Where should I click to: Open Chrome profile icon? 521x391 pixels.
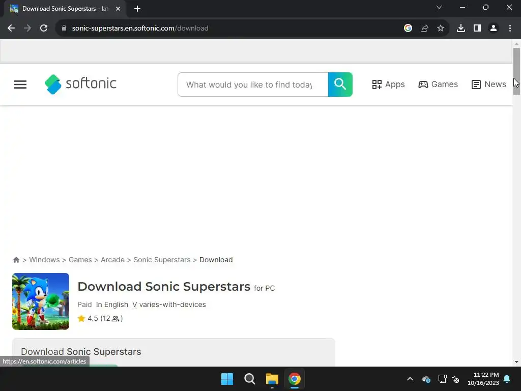click(494, 29)
